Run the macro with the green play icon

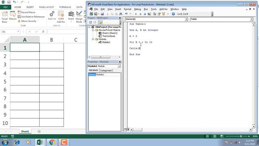pyautogui.click(x=136, y=14)
